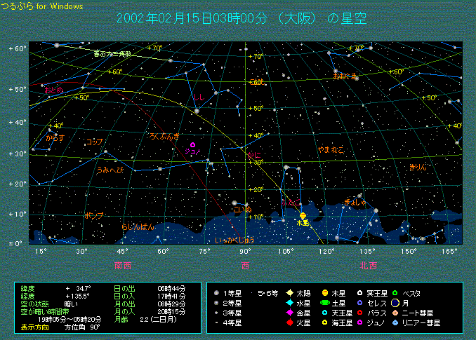Click the Moon (月) circle legend icon
476x340 pixels.
395,303
